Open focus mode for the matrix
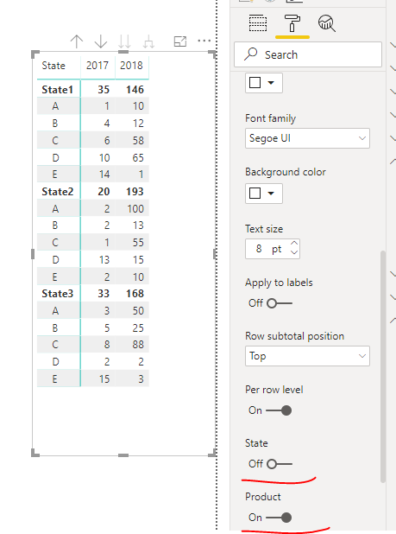The height and width of the screenshot is (534, 396). pyautogui.click(x=180, y=41)
